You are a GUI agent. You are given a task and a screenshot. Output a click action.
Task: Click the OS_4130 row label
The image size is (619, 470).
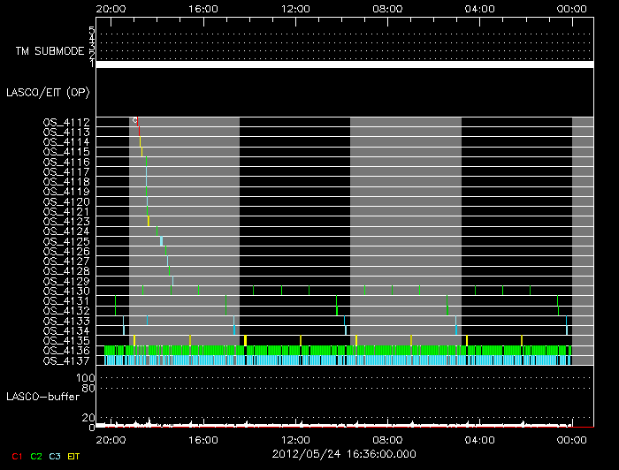point(66,291)
